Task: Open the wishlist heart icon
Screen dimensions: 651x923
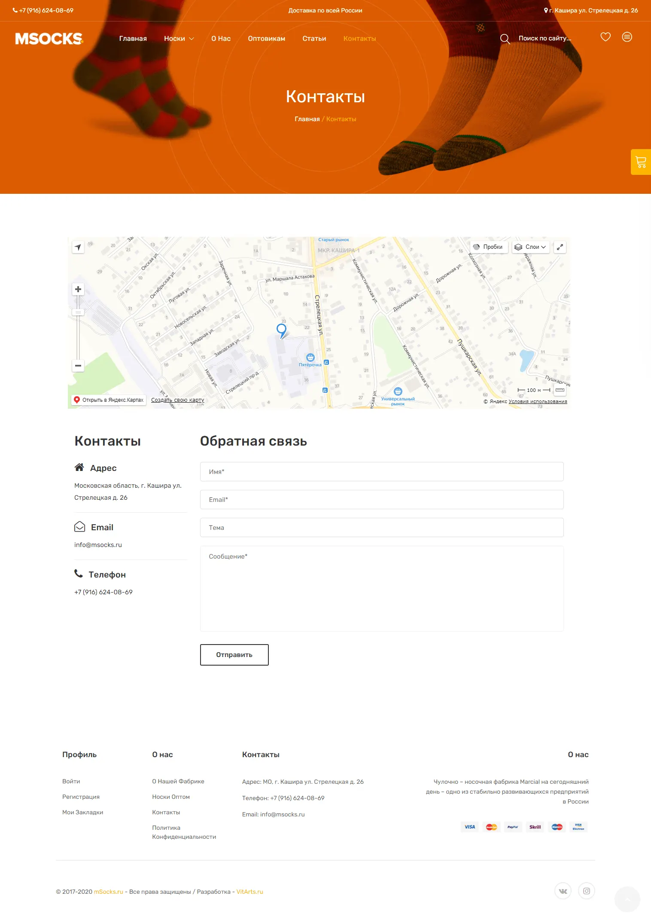Action: click(605, 37)
